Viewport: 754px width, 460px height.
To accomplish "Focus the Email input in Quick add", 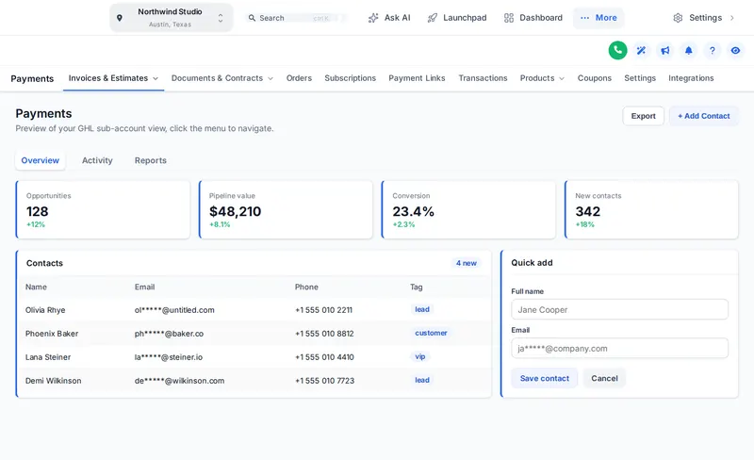I will (x=619, y=348).
